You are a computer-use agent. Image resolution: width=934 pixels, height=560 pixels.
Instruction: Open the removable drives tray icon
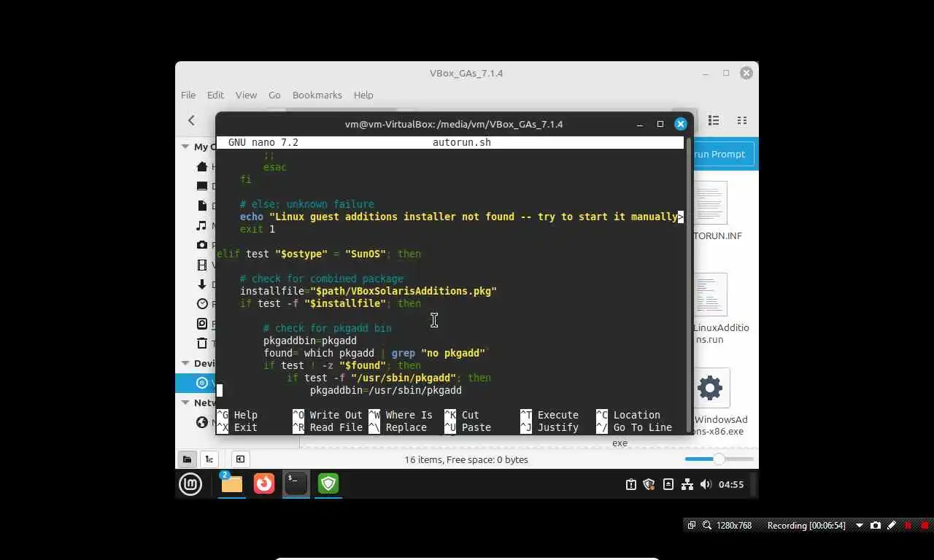[x=668, y=484]
